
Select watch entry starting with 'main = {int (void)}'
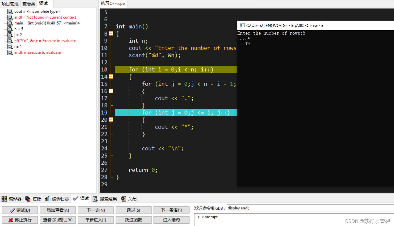47,23
